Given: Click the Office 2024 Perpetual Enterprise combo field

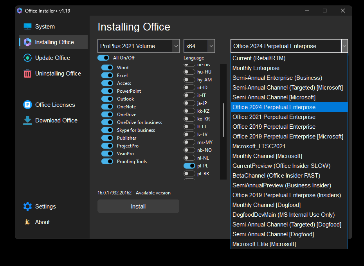Looking at the screenshot, I should click(286, 46).
